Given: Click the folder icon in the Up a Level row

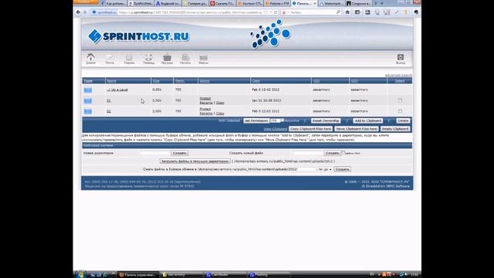Looking at the screenshot, I should (x=88, y=90).
